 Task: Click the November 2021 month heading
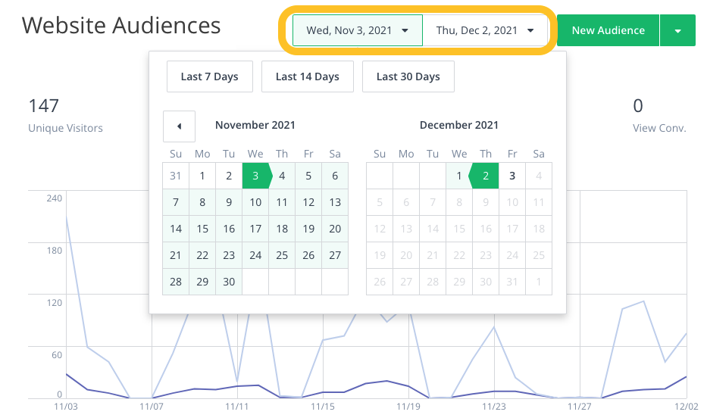(x=255, y=125)
